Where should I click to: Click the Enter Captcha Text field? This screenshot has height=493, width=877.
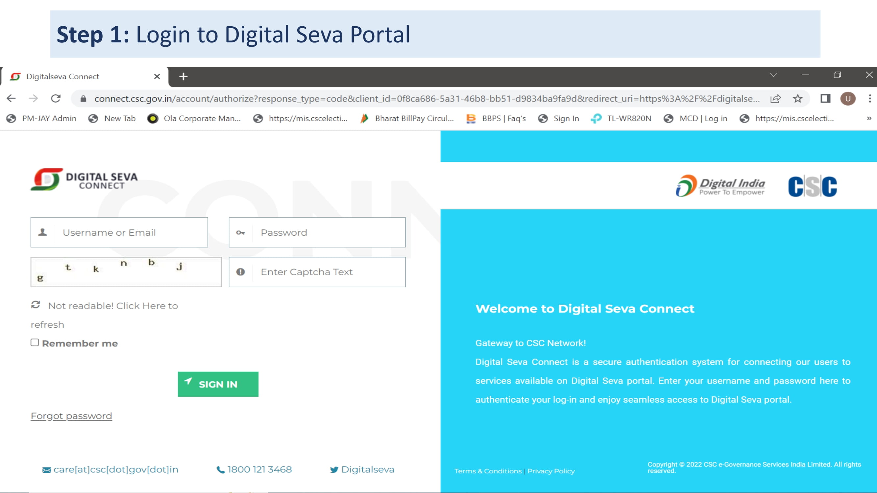[x=317, y=271]
